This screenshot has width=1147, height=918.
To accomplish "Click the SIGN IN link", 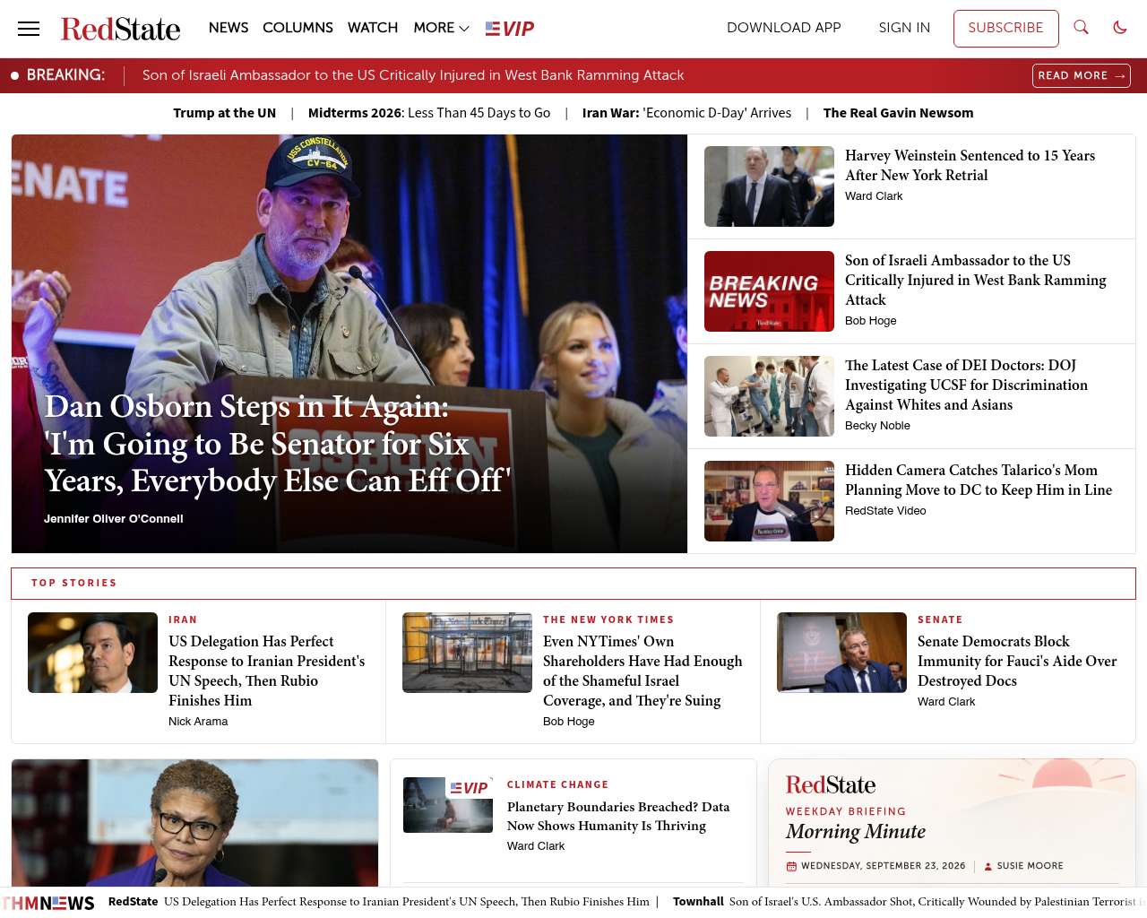I will 904,28.
